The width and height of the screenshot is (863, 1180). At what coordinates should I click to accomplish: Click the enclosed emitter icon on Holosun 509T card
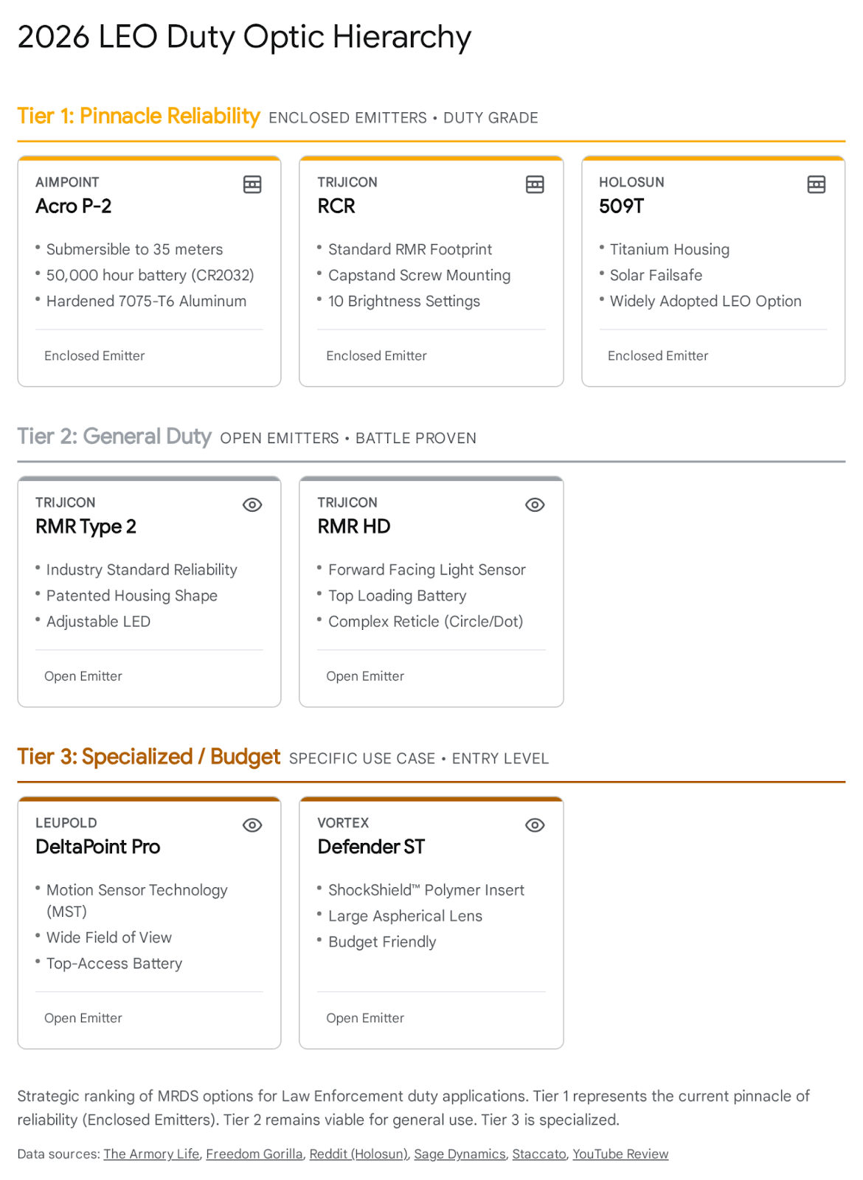(x=817, y=184)
